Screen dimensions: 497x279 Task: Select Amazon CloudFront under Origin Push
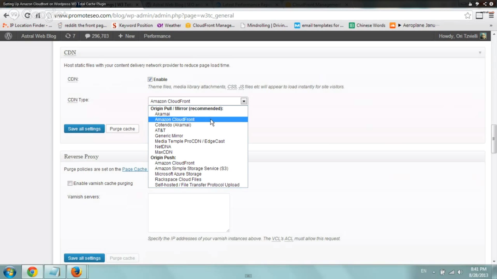click(x=198, y=163)
